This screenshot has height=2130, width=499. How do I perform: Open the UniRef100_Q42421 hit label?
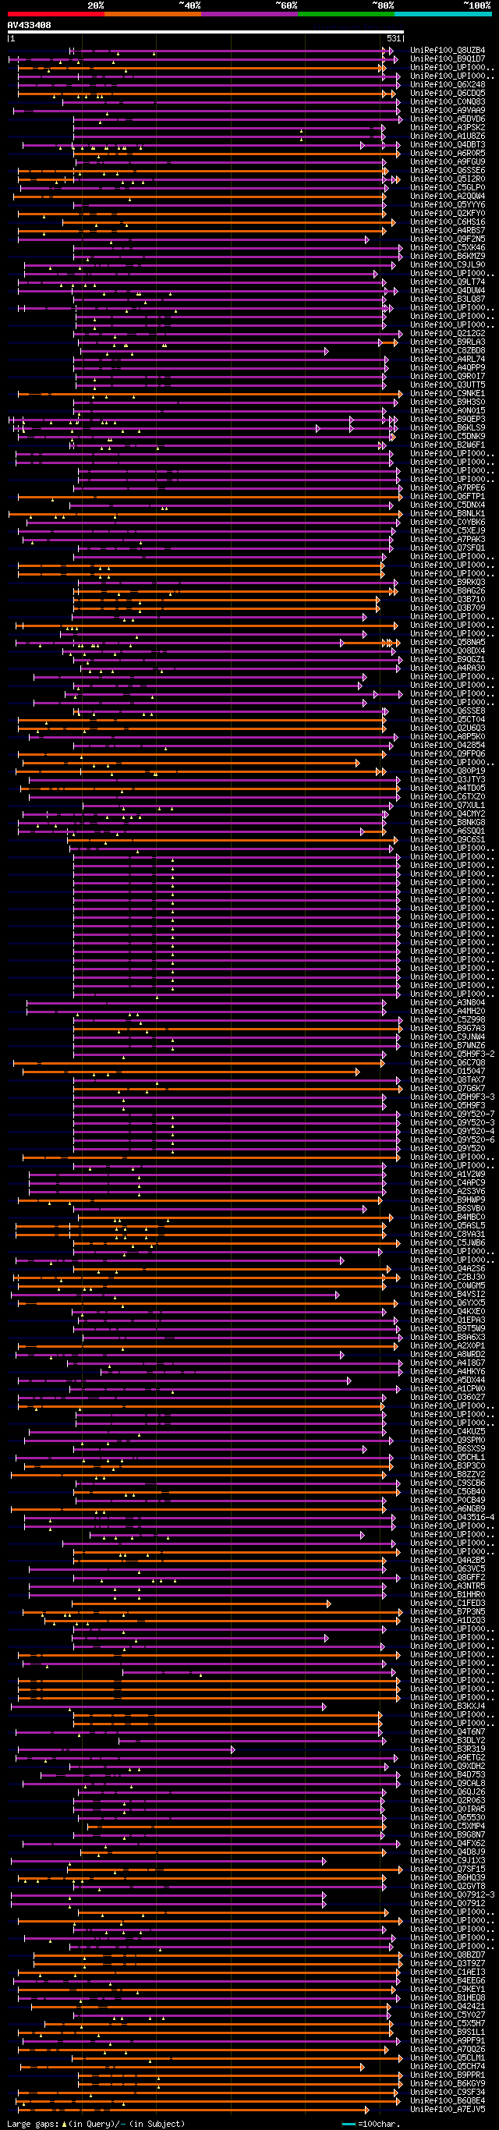point(448,2007)
